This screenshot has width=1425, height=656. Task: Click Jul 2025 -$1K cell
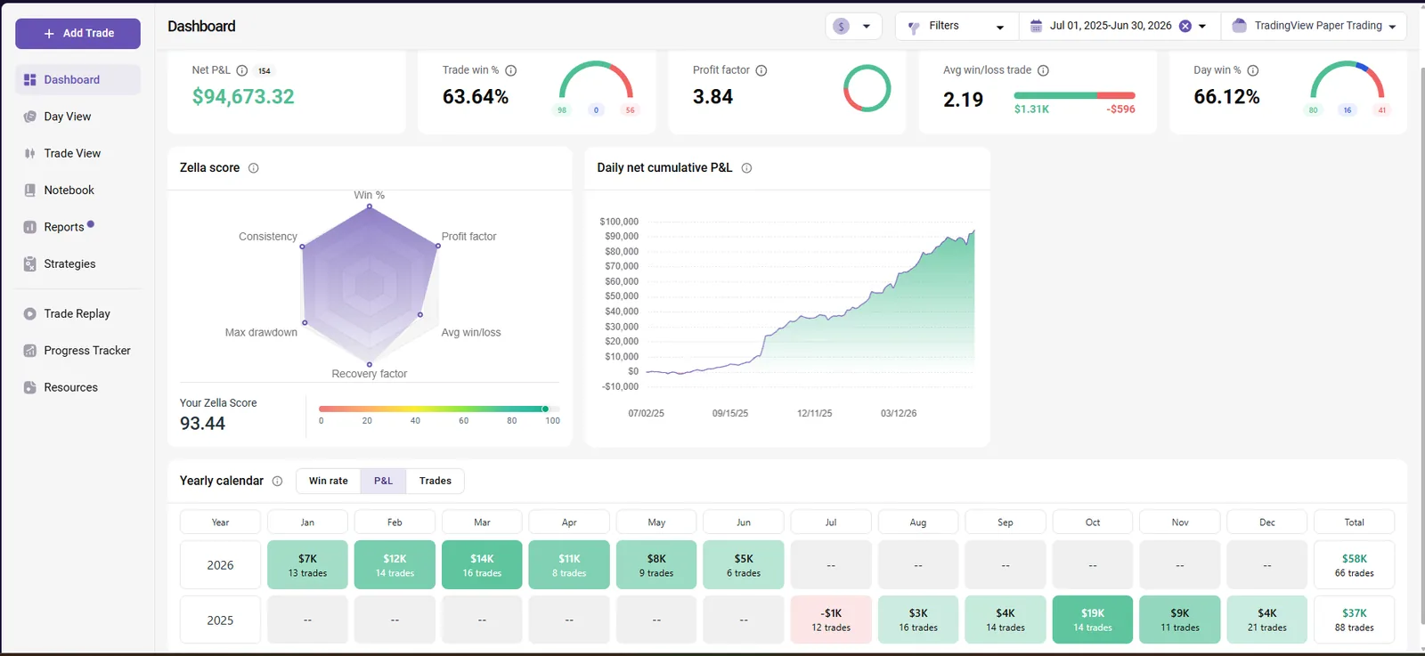point(831,620)
